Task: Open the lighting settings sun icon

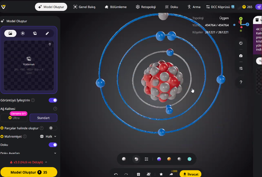Action: pyautogui.click(x=241, y=43)
